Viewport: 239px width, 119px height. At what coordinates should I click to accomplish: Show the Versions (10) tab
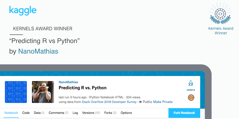(x=91, y=113)
